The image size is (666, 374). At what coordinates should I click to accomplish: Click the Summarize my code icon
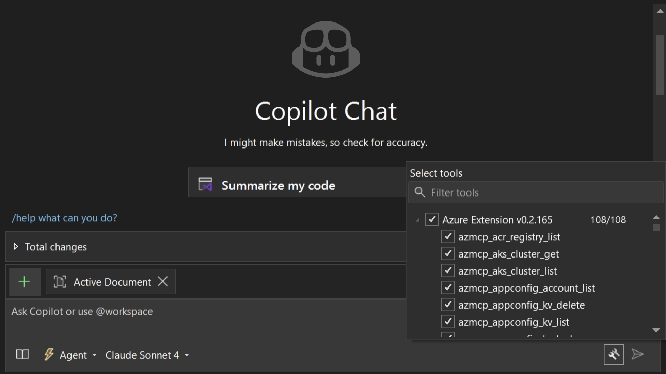pyautogui.click(x=205, y=185)
